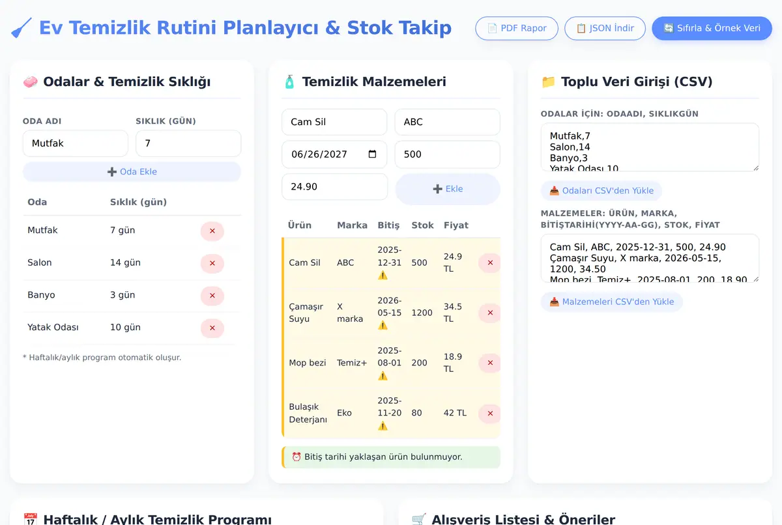The image size is (782, 525).
Task: Click the soap icon beside Odalar heading
Action: click(30, 82)
